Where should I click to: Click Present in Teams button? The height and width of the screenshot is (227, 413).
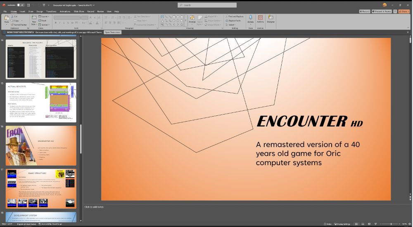(382, 12)
